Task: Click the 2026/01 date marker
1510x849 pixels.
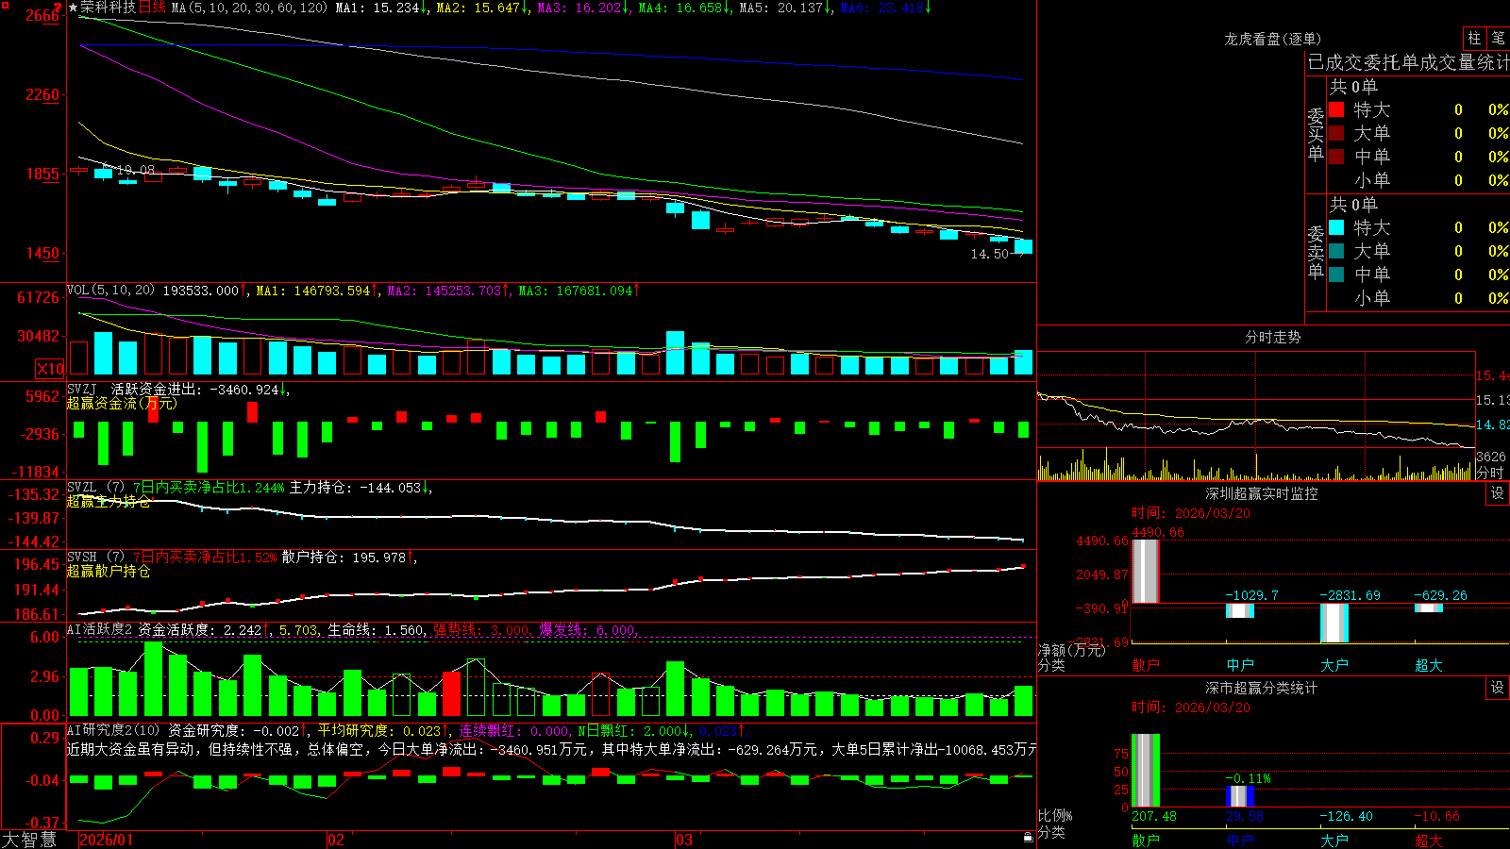Action: pos(107,840)
